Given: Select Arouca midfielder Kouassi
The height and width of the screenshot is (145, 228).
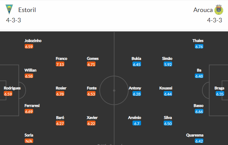Looking at the screenshot, I should [x=166, y=88].
